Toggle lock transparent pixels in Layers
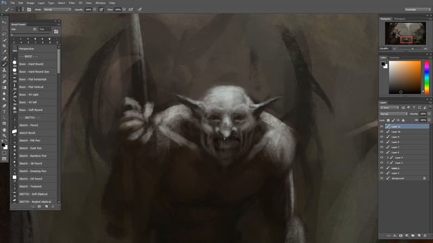Image resolution: width=433 pixels, height=243 pixels. [388, 120]
